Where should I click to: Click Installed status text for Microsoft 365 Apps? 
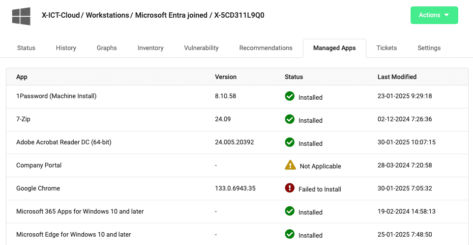[310, 213]
